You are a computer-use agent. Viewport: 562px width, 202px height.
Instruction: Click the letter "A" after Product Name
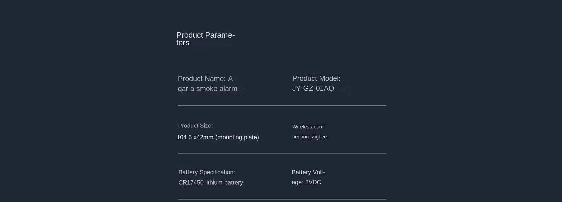click(x=230, y=79)
